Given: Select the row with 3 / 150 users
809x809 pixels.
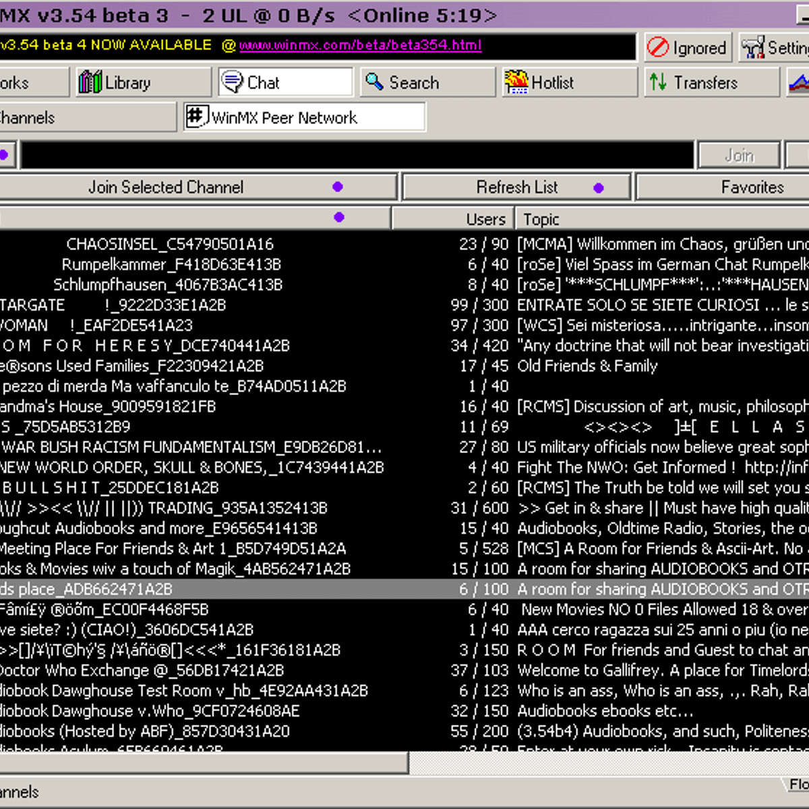Looking at the screenshot, I should 404,650.
